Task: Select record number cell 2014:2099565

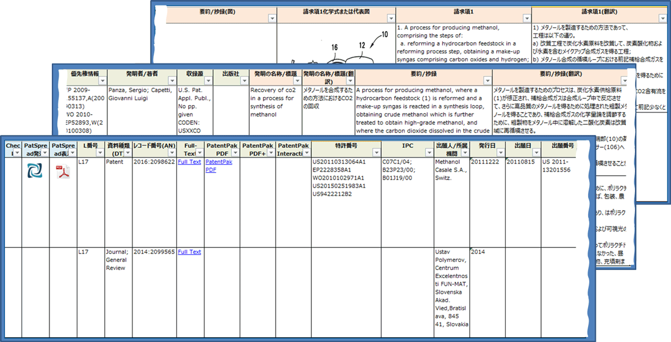Action: (x=154, y=293)
